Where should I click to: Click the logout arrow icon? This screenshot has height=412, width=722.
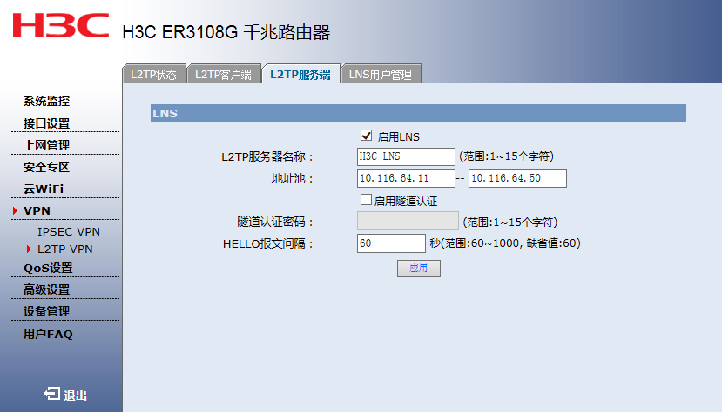tap(51, 394)
